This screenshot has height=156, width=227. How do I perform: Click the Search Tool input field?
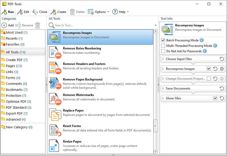pyautogui.click(x=103, y=25)
